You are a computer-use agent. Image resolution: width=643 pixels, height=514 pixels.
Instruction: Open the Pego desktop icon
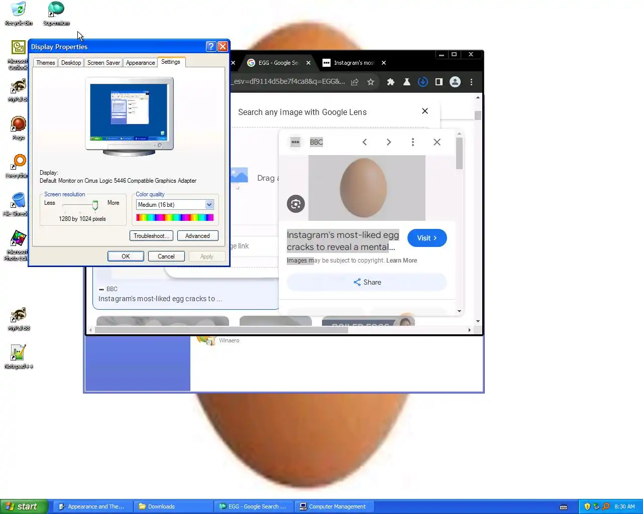[19, 128]
